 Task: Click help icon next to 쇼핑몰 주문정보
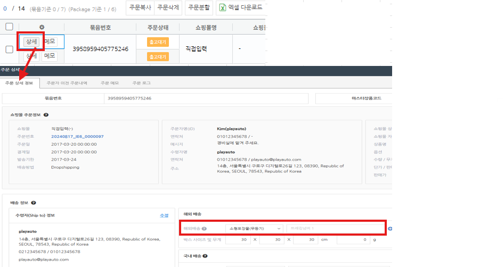click(46, 115)
